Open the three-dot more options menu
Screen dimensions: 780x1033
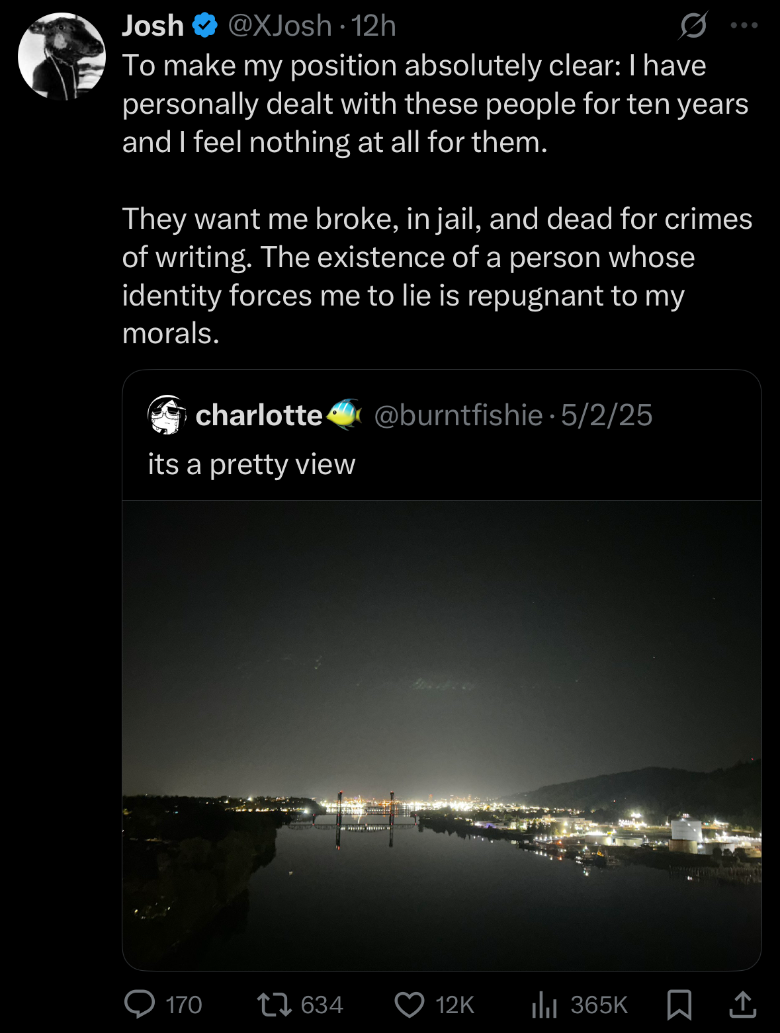coord(744,26)
